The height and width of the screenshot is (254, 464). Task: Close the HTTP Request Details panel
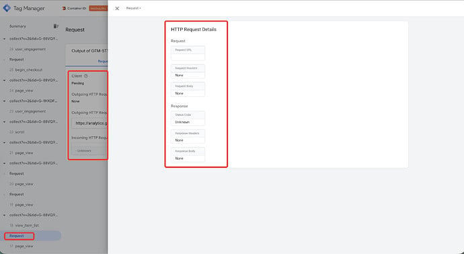[117, 8]
